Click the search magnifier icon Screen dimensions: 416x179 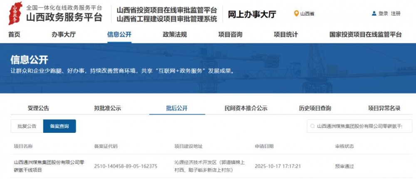click(312, 126)
